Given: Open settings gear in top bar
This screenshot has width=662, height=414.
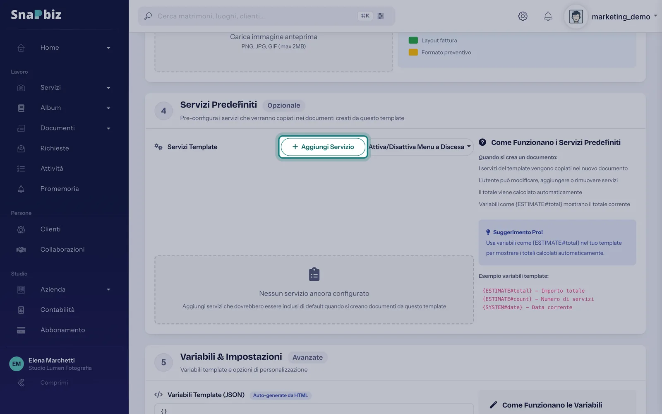Looking at the screenshot, I should (523, 16).
